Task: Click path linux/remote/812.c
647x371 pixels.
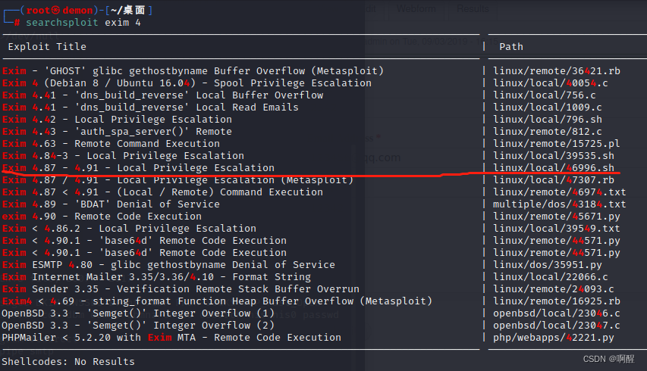Action: (548, 132)
